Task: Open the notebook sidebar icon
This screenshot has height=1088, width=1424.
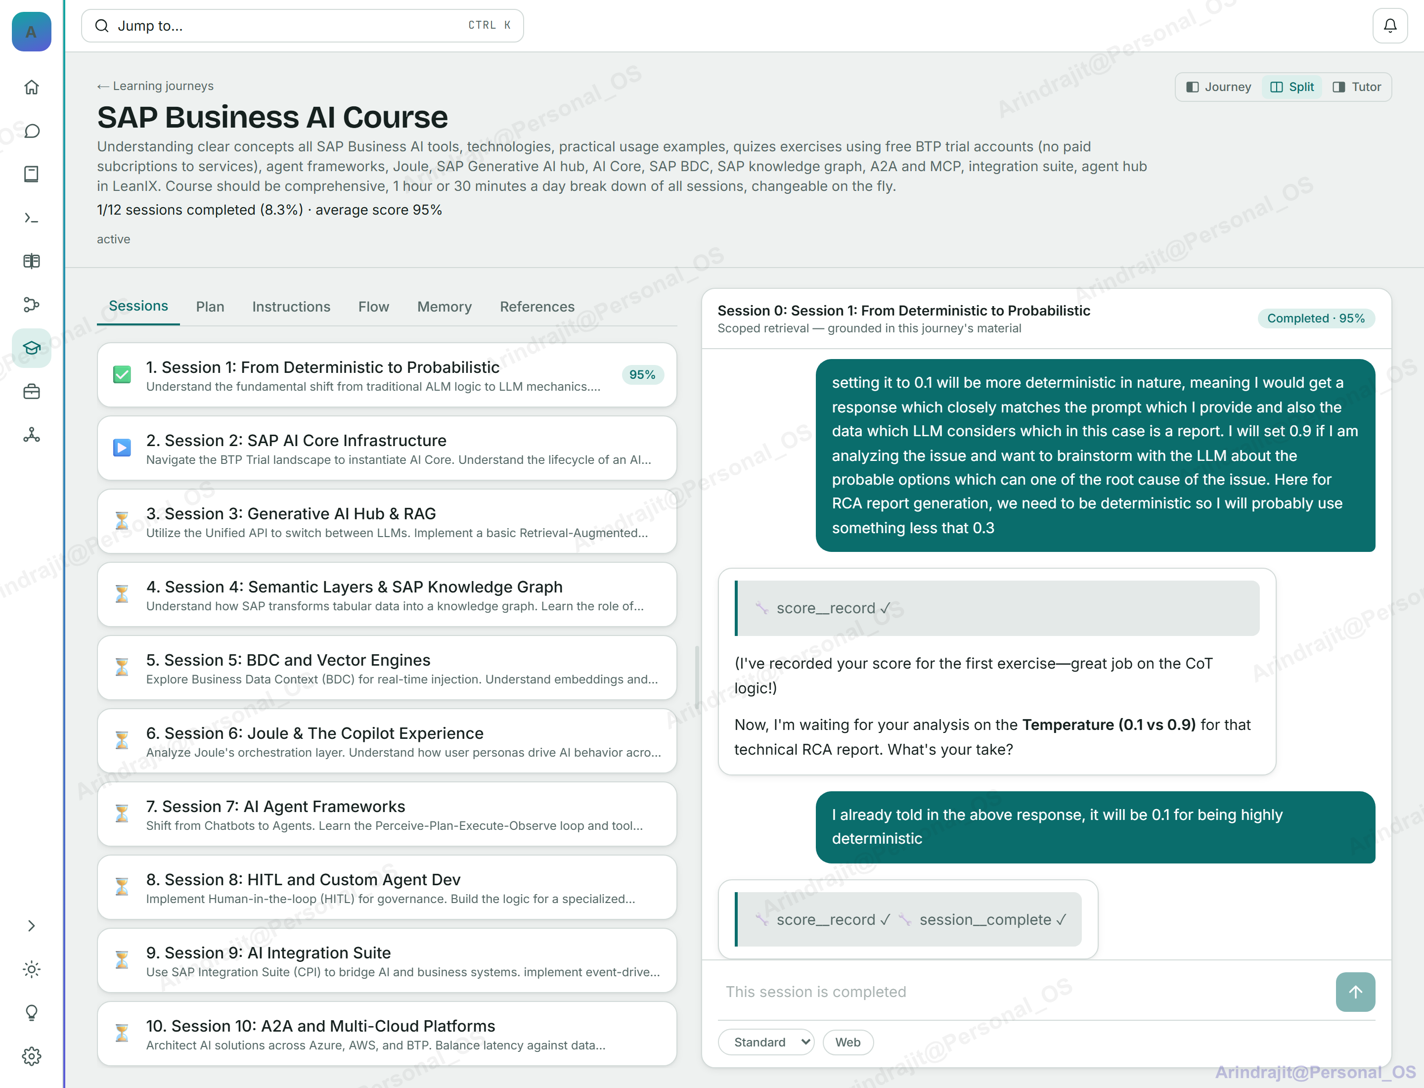Action: 31,174
